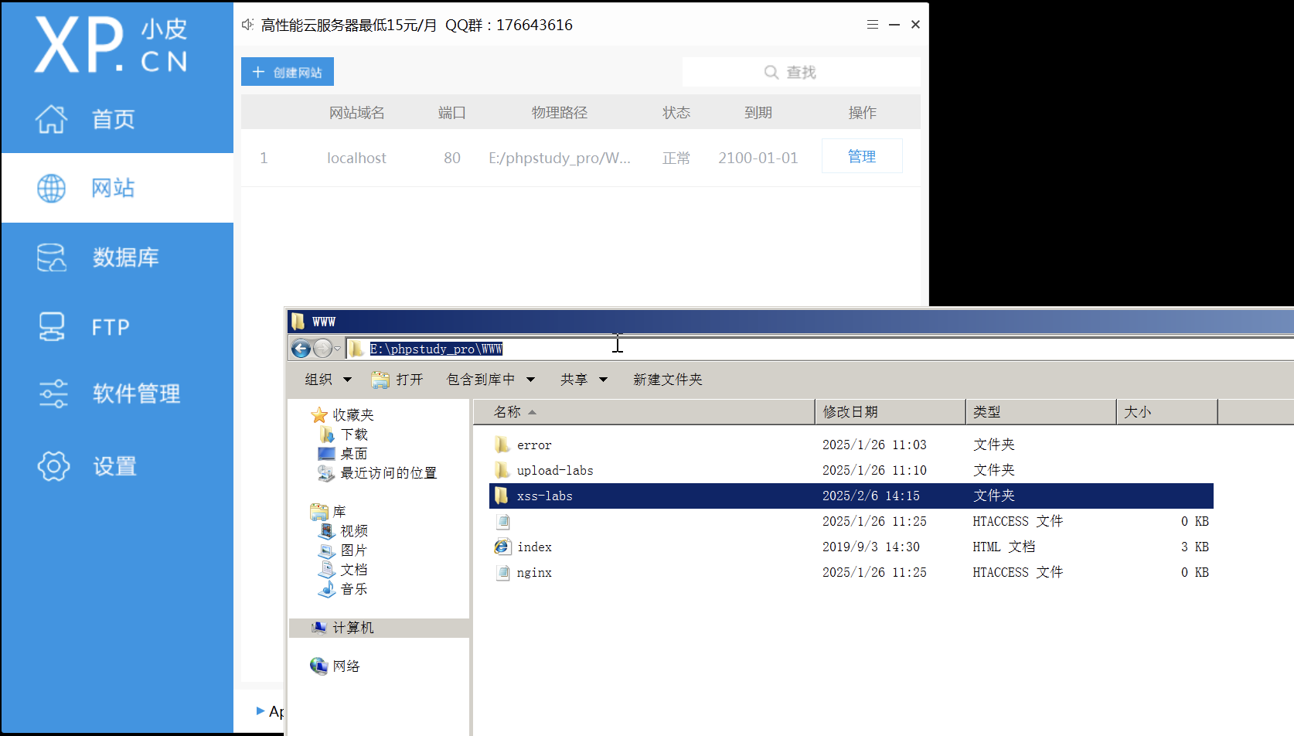
Task: Click the 查找 search field
Action: coord(801,72)
